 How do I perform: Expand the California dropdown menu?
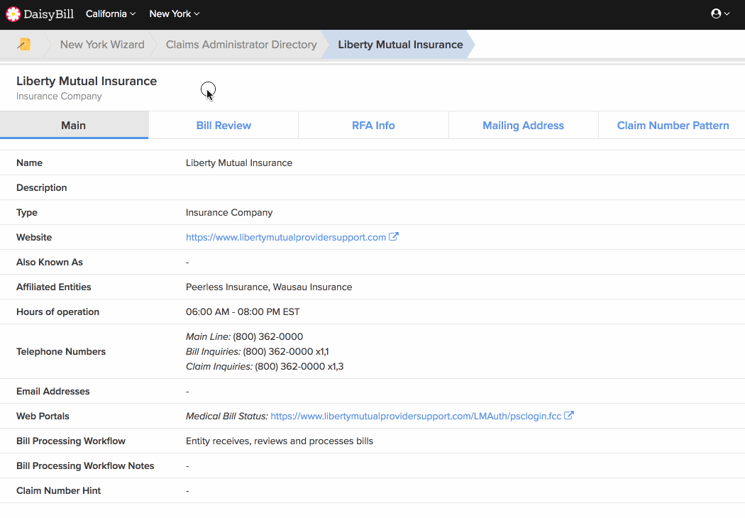111,13
